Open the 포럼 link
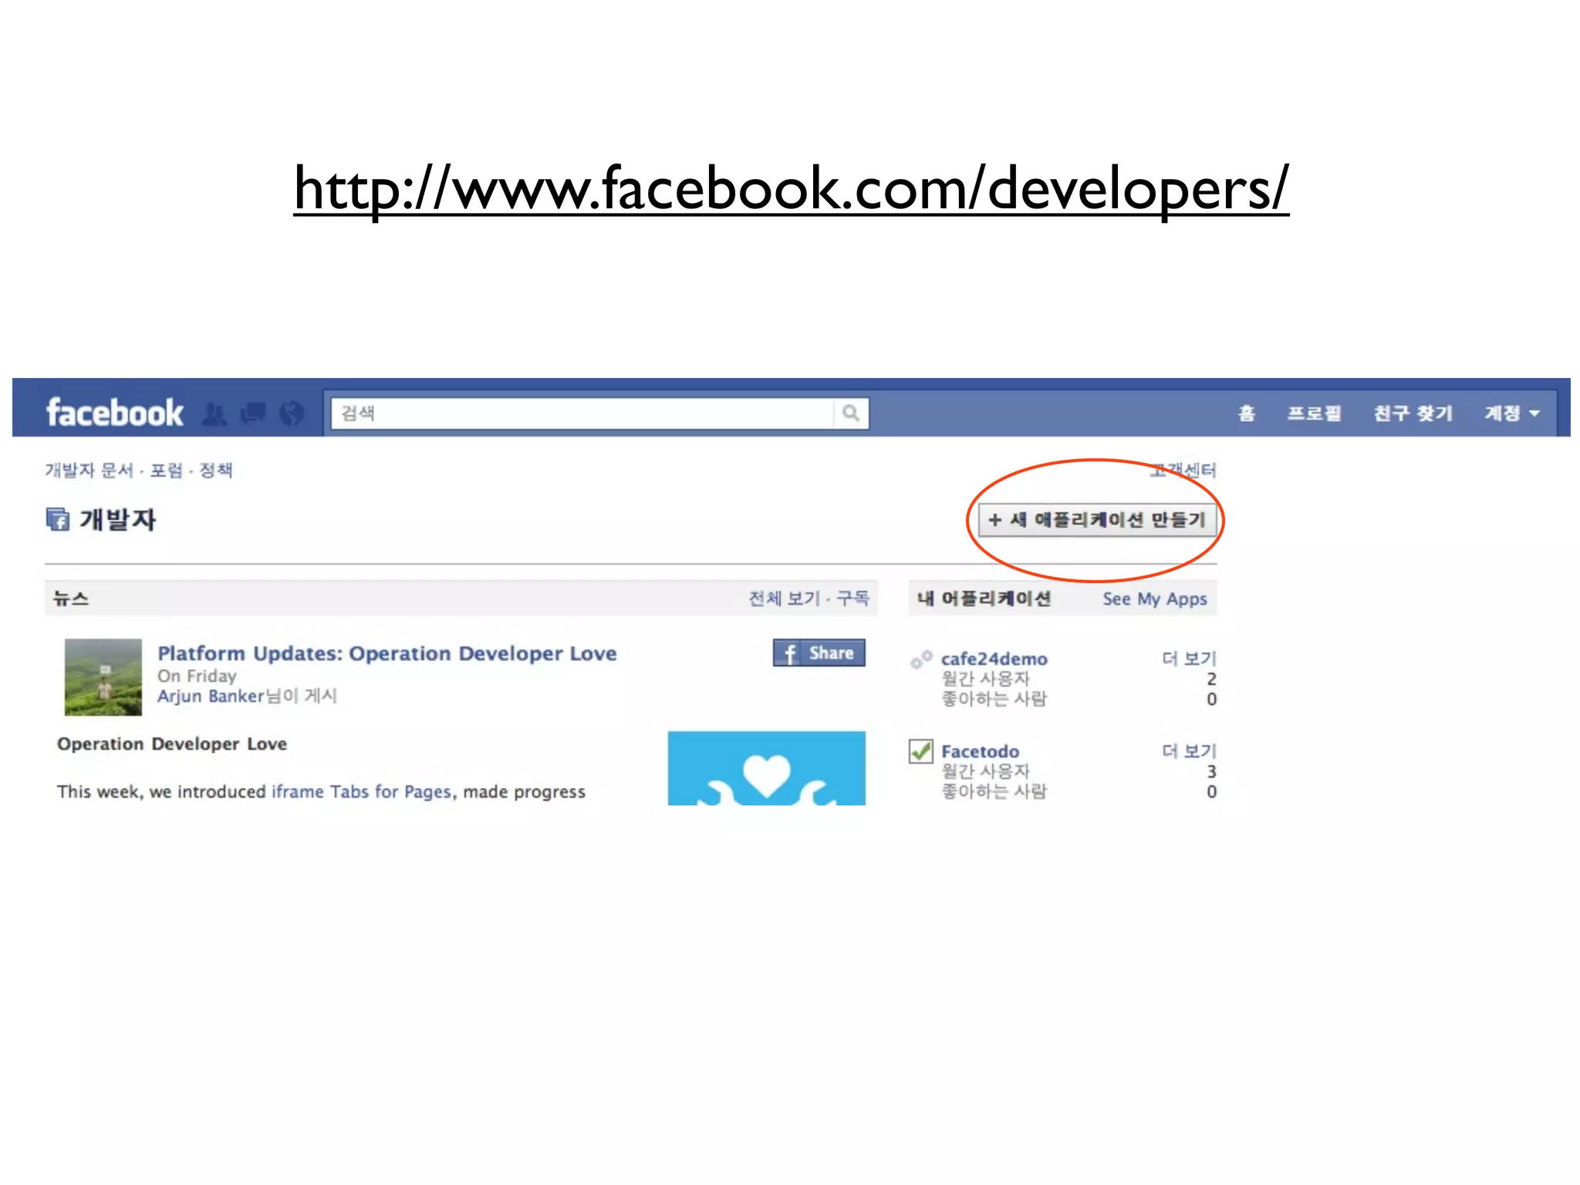The width and height of the screenshot is (1580, 1185). [167, 470]
